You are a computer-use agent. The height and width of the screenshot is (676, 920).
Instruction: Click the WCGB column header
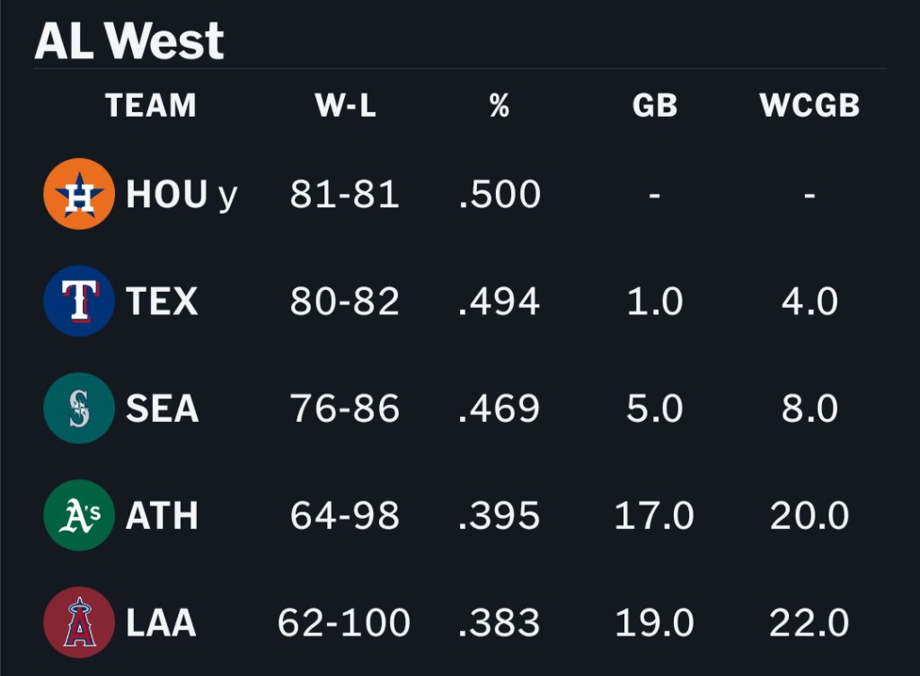[809, 106]
